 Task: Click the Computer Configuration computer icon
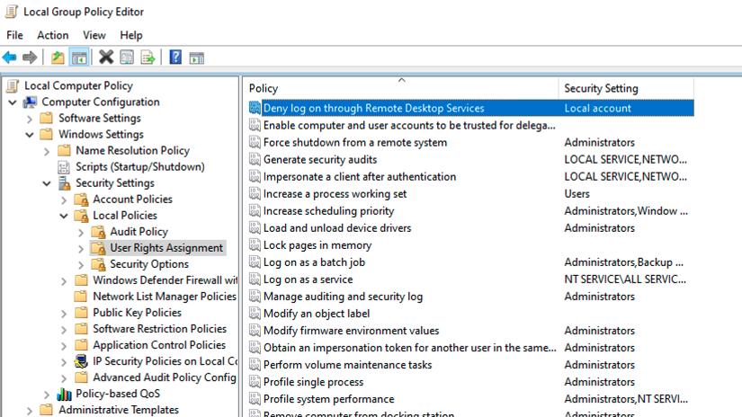click(30, 102)
